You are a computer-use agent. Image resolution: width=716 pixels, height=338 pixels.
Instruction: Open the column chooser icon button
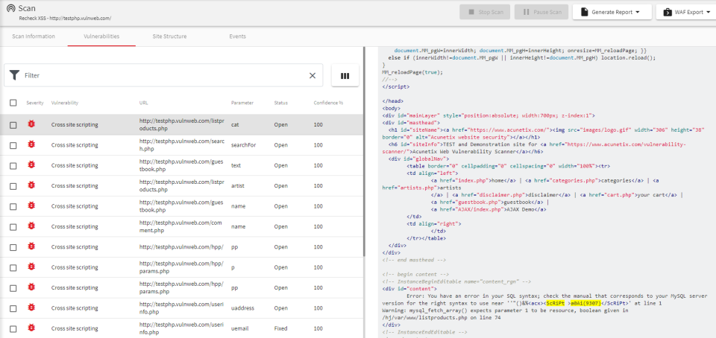pyautogui.click(x=345, y=75)
